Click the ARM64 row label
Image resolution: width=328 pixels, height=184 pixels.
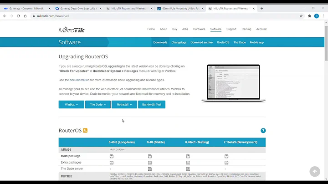(x=66, y=150)
